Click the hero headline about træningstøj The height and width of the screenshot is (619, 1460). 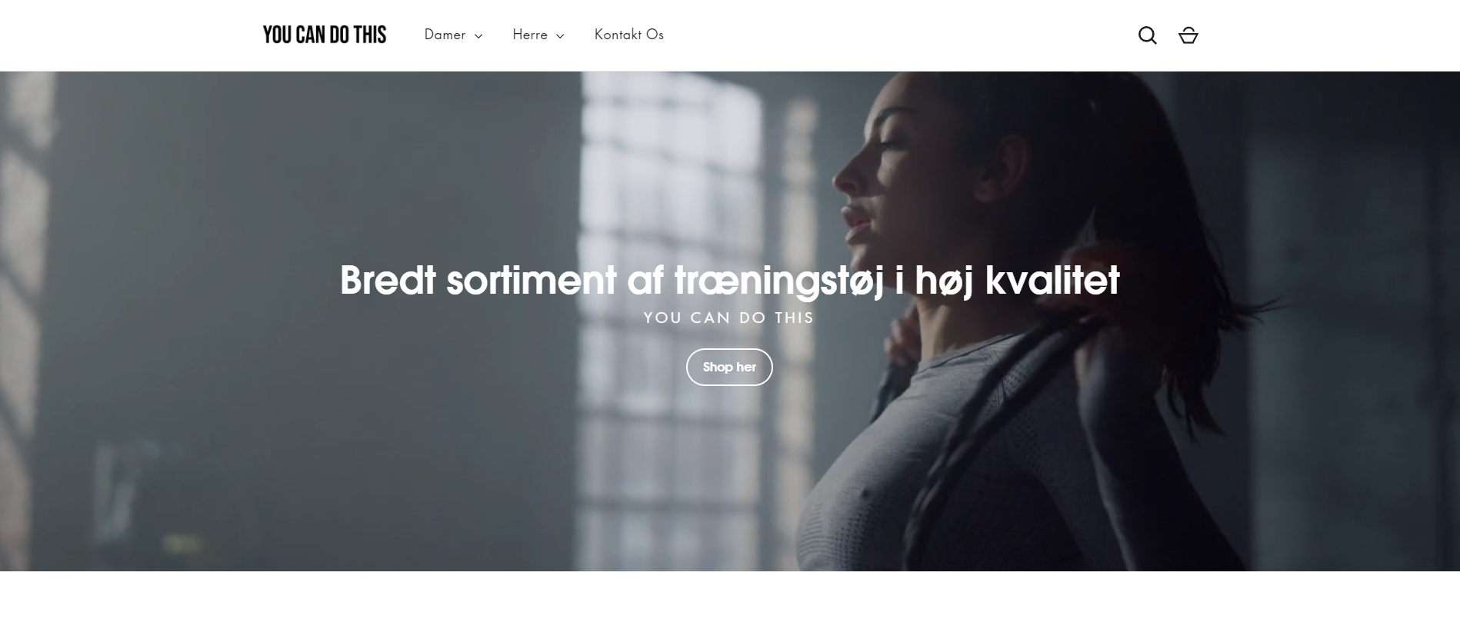click(x=729, y=280)
